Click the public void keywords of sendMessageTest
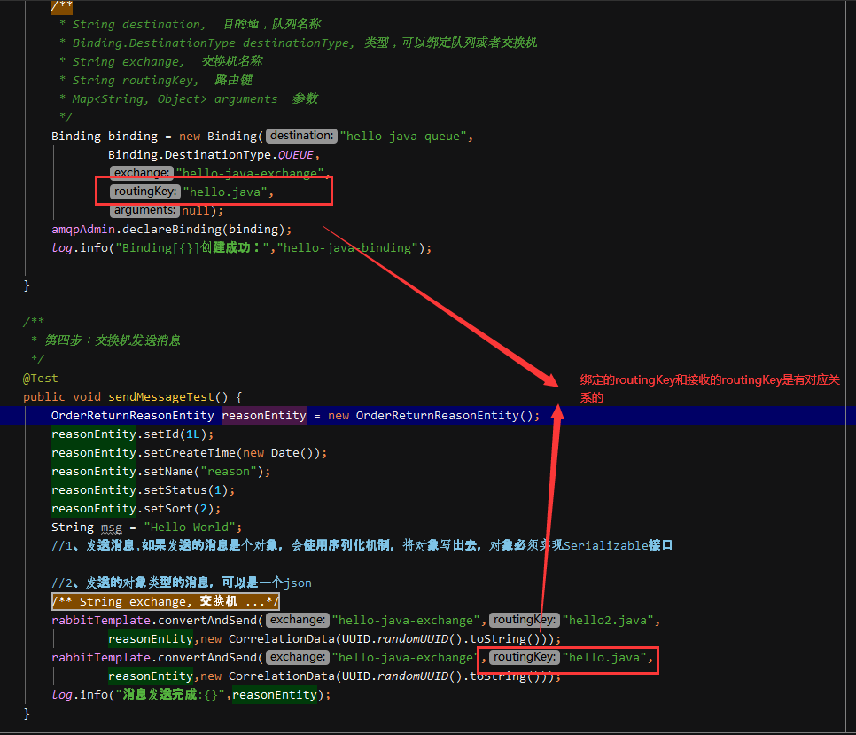This screenshot has height=735, width=856. click(62, 397)
